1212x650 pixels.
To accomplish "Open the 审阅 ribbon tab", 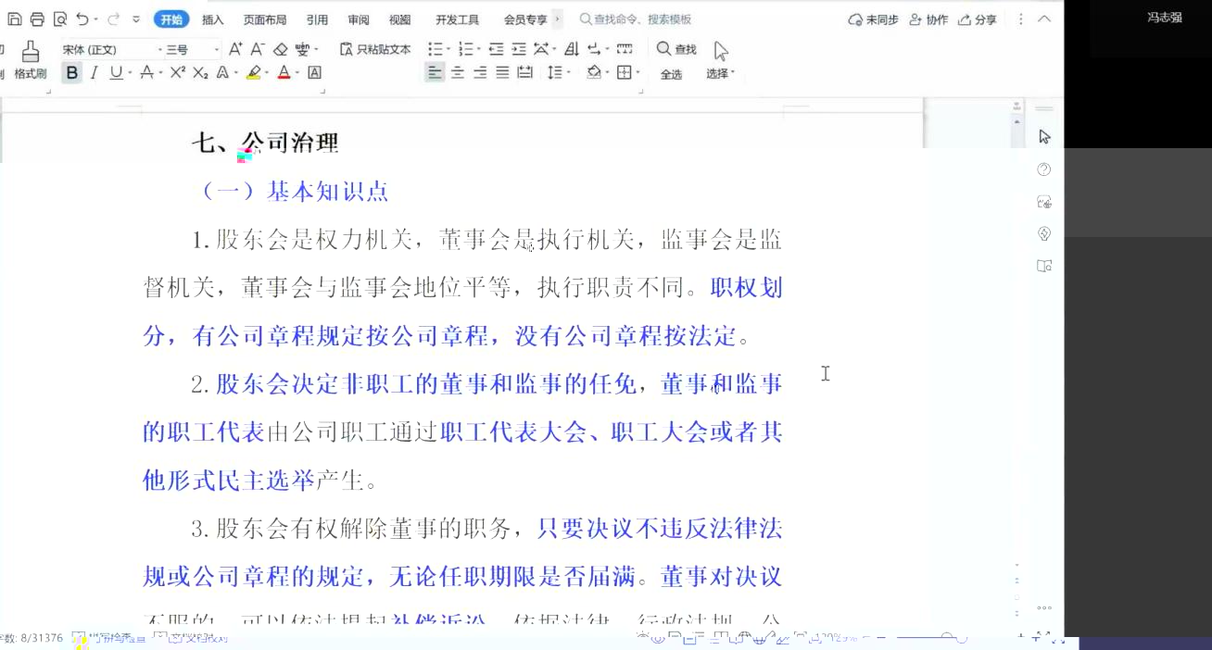I will tap(359, 19).
